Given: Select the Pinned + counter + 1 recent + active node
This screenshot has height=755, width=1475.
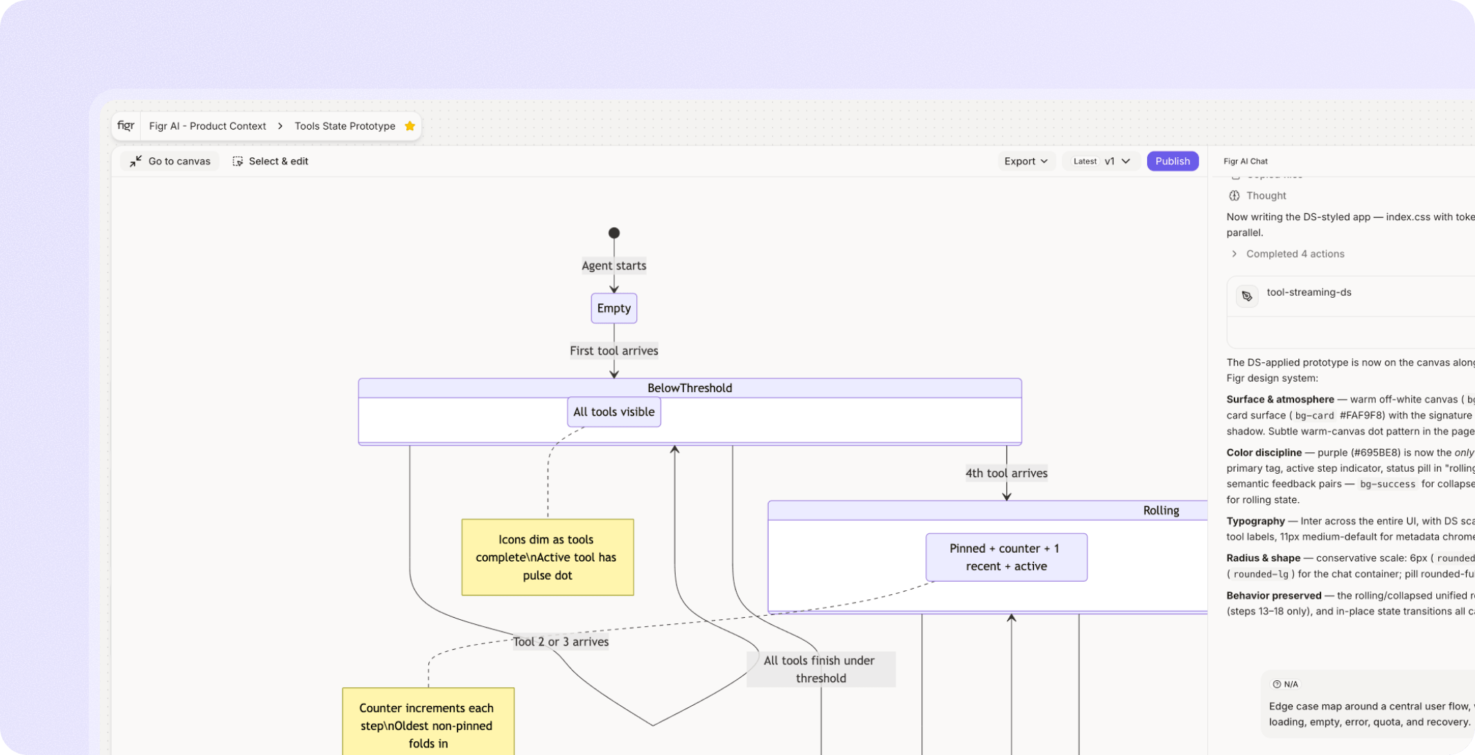Looking at the screenshot, I should point(1006,558).
